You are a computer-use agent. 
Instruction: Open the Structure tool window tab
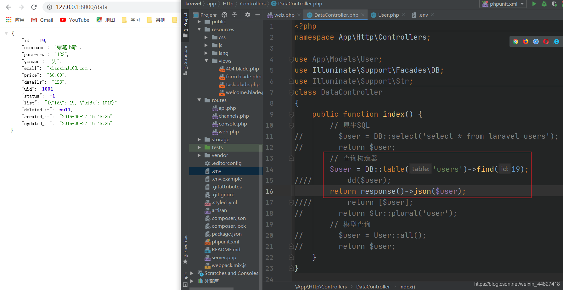click(185, 60)
